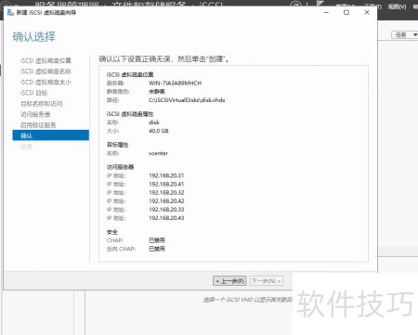Screen dimensions: 418x335
Task: Click the 下一步(N) button
Action: tap(267, 281)
